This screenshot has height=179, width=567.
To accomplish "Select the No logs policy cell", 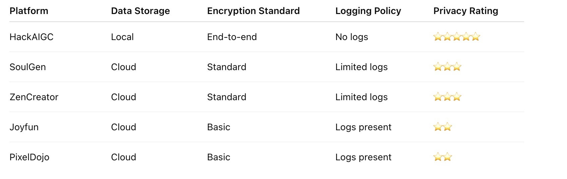I will tap(352, 37).
